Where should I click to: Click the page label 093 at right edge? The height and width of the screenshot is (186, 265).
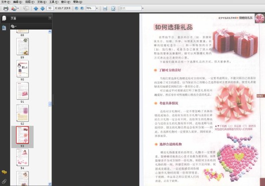(x=260, y=96)
